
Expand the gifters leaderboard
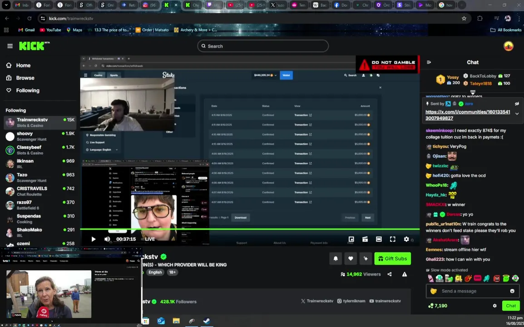[x=473, y=92]
